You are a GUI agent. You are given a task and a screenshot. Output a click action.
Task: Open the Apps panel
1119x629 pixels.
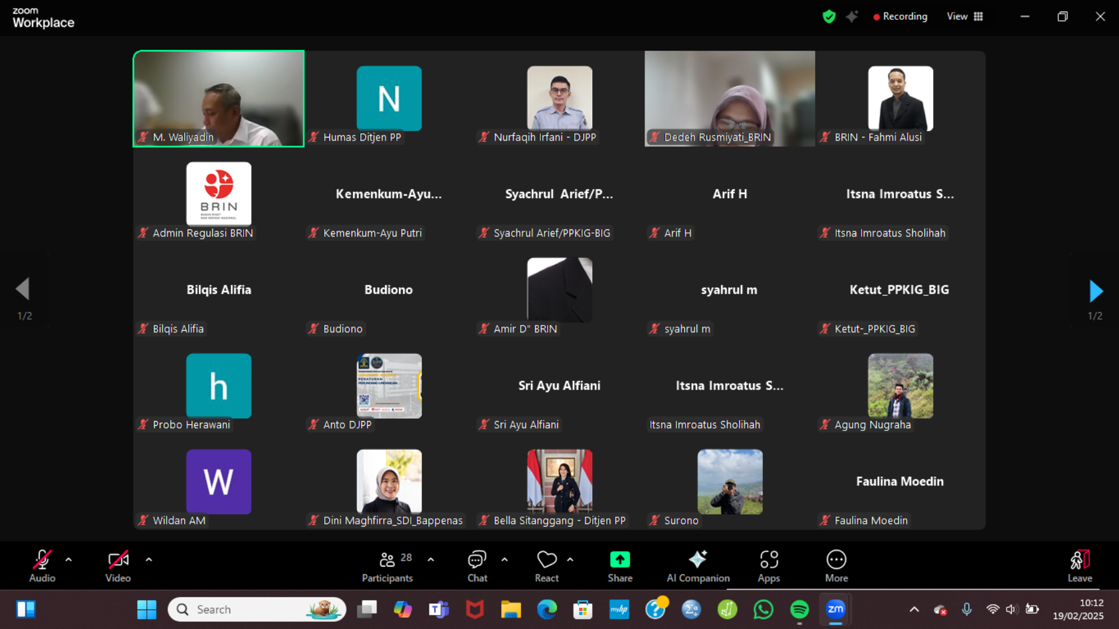tap(769, 566)
